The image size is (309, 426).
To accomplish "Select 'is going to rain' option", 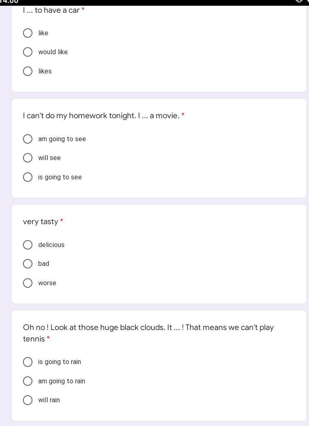I will click(x=28, y=362).
